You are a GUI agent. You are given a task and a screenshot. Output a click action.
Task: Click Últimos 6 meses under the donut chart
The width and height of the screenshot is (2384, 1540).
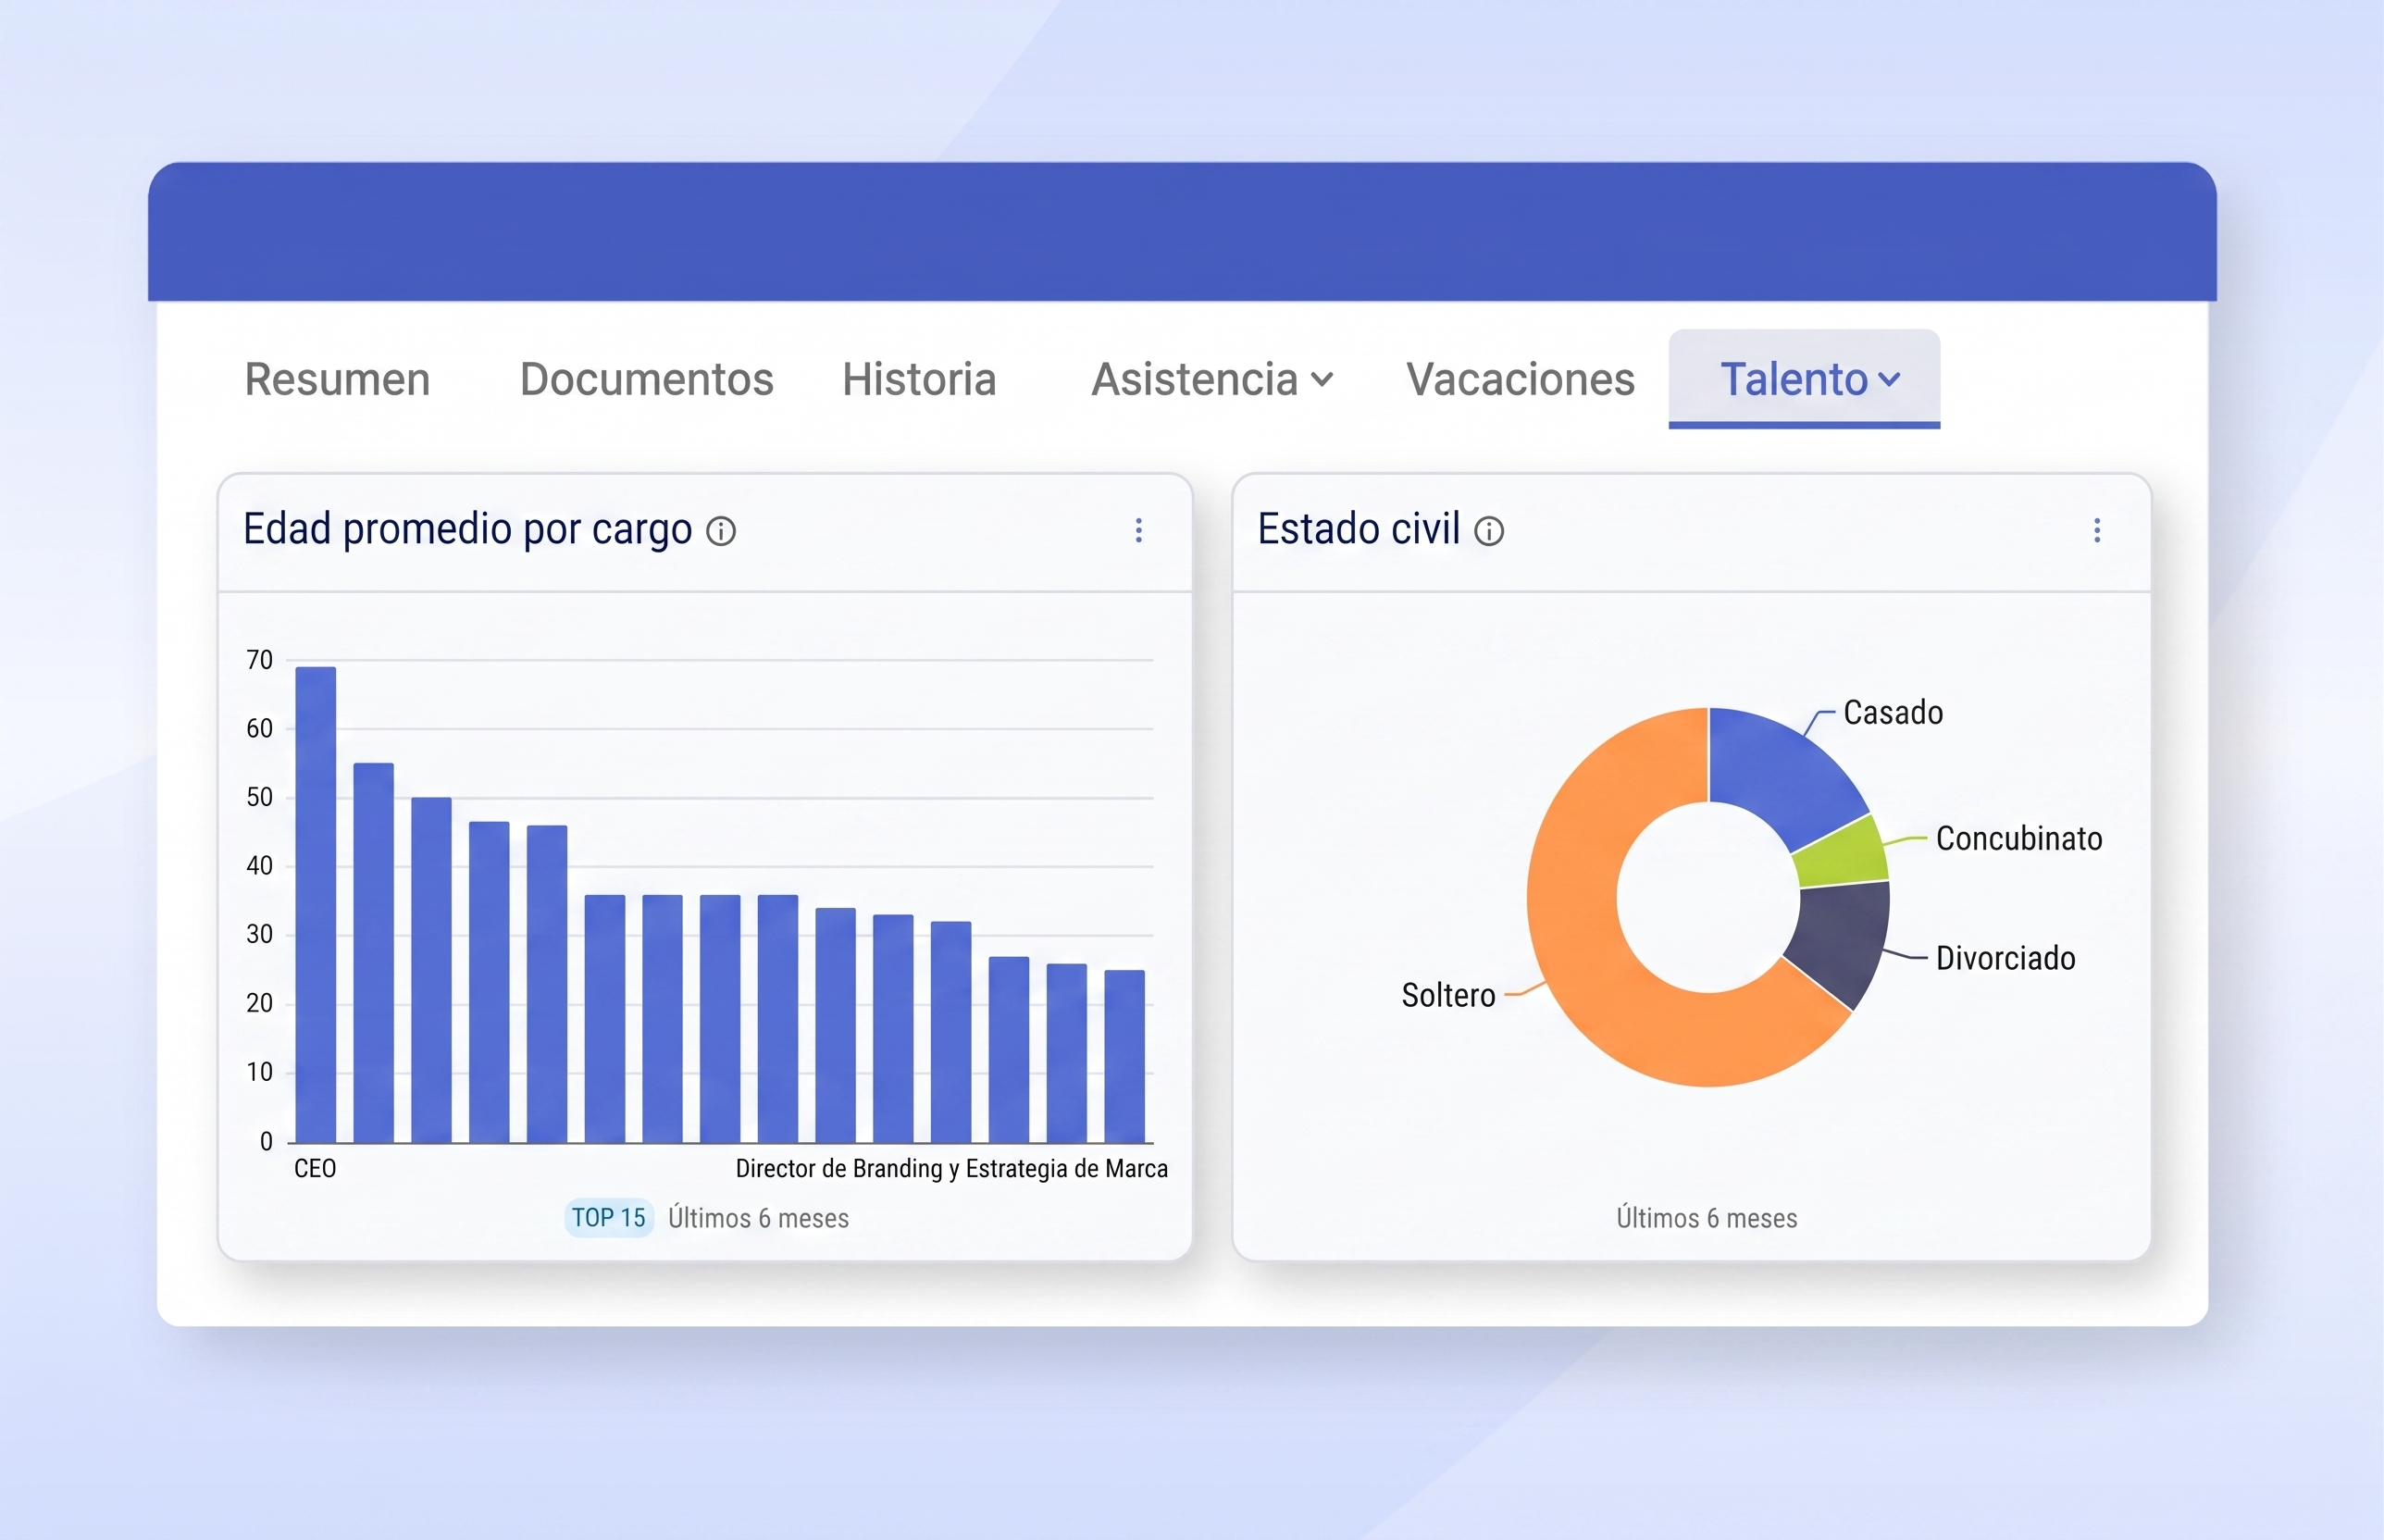pos(1707,1218)
